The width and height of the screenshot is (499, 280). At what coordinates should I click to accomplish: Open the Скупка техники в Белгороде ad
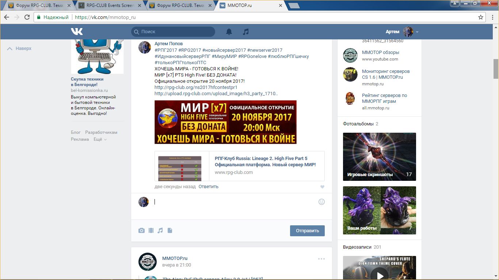coord(87,82)
